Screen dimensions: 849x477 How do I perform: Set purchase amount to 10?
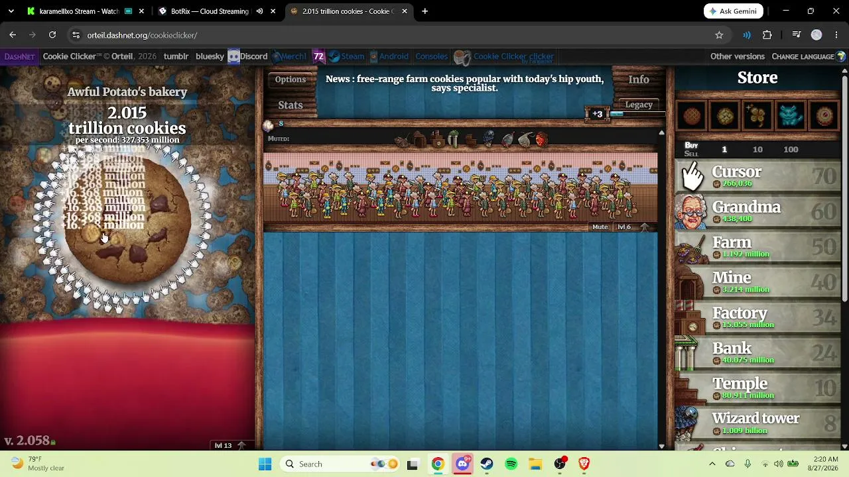757,150
